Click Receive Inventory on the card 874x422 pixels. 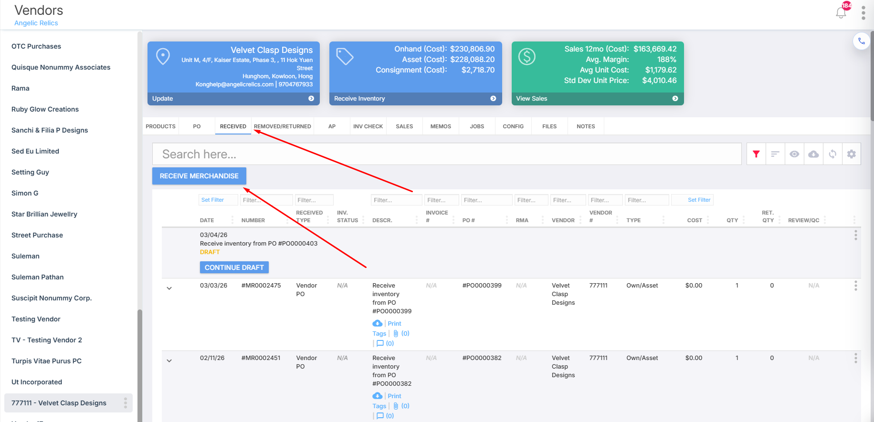[x=359, y=99]
